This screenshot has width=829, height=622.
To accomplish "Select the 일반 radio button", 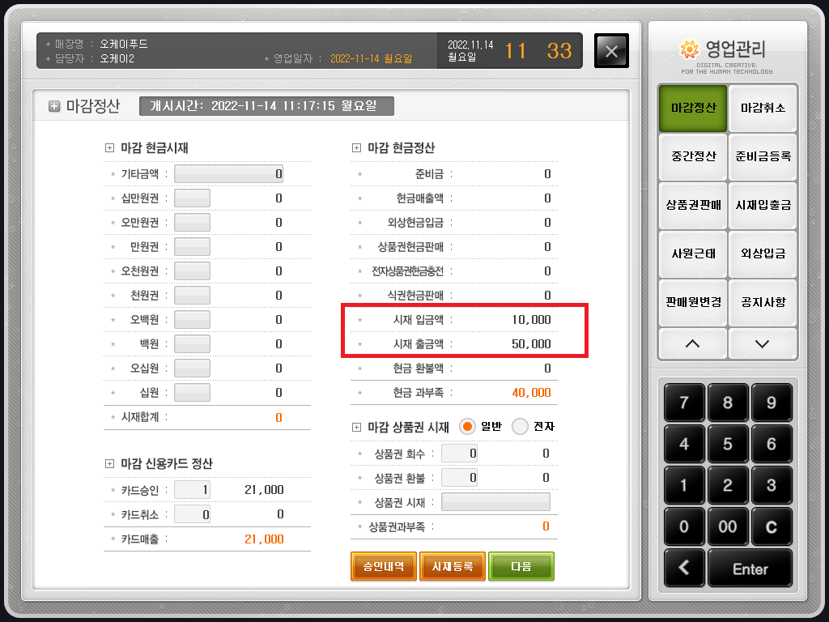I will (x=467, y=426).
